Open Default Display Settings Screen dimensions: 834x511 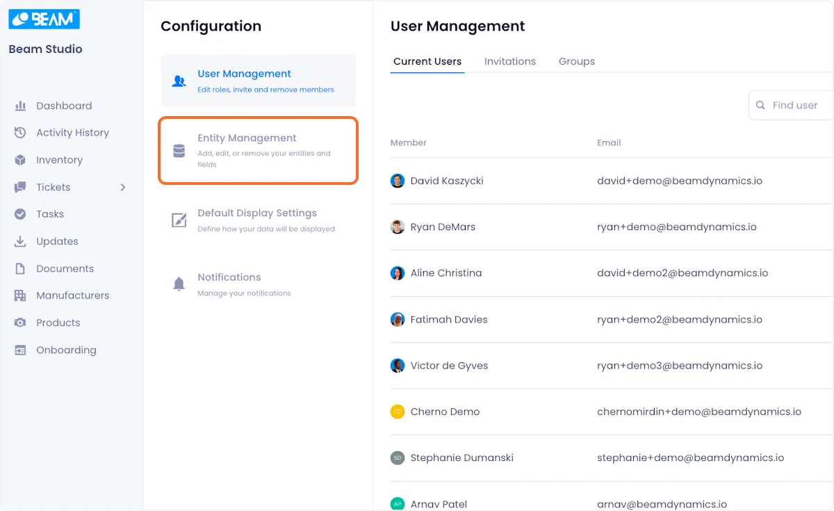click(258, 220)
